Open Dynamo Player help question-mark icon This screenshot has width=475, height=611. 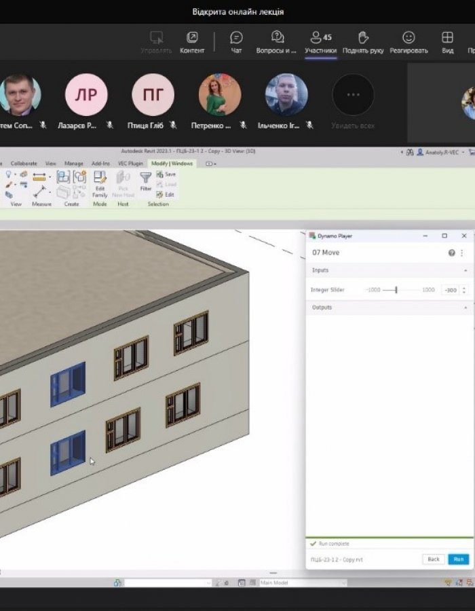tap(452, 253)
